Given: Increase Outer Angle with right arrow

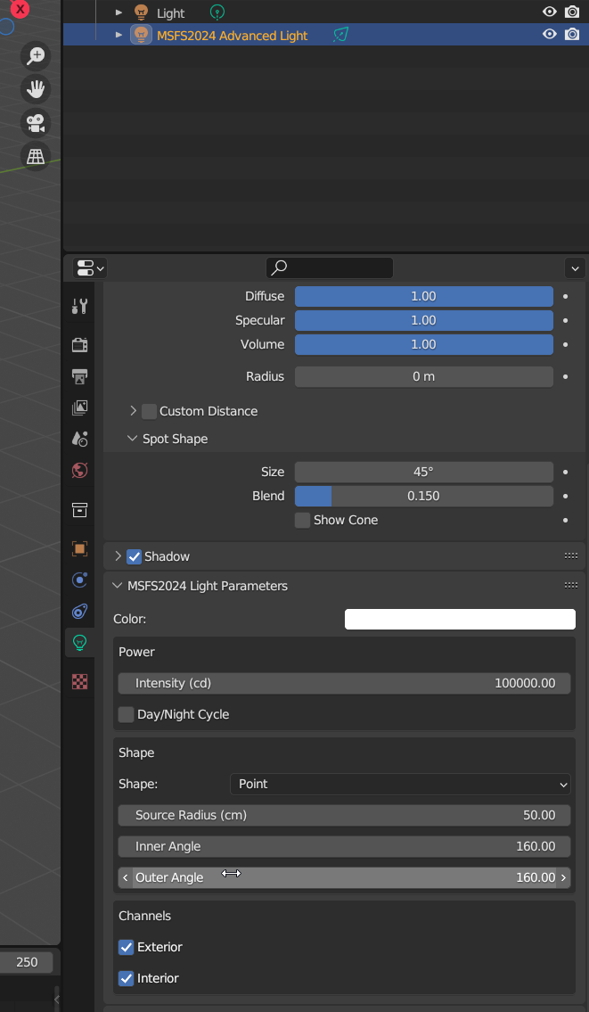Looking at the screenshot, I should pyautogui.click(x=564, y=877).
